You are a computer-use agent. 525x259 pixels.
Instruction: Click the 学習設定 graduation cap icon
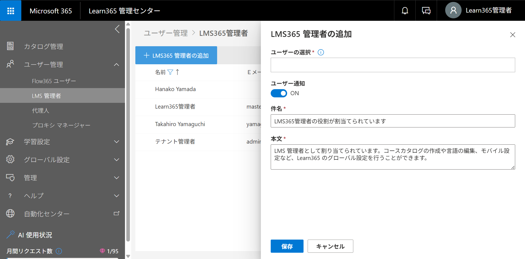point(10,142)
